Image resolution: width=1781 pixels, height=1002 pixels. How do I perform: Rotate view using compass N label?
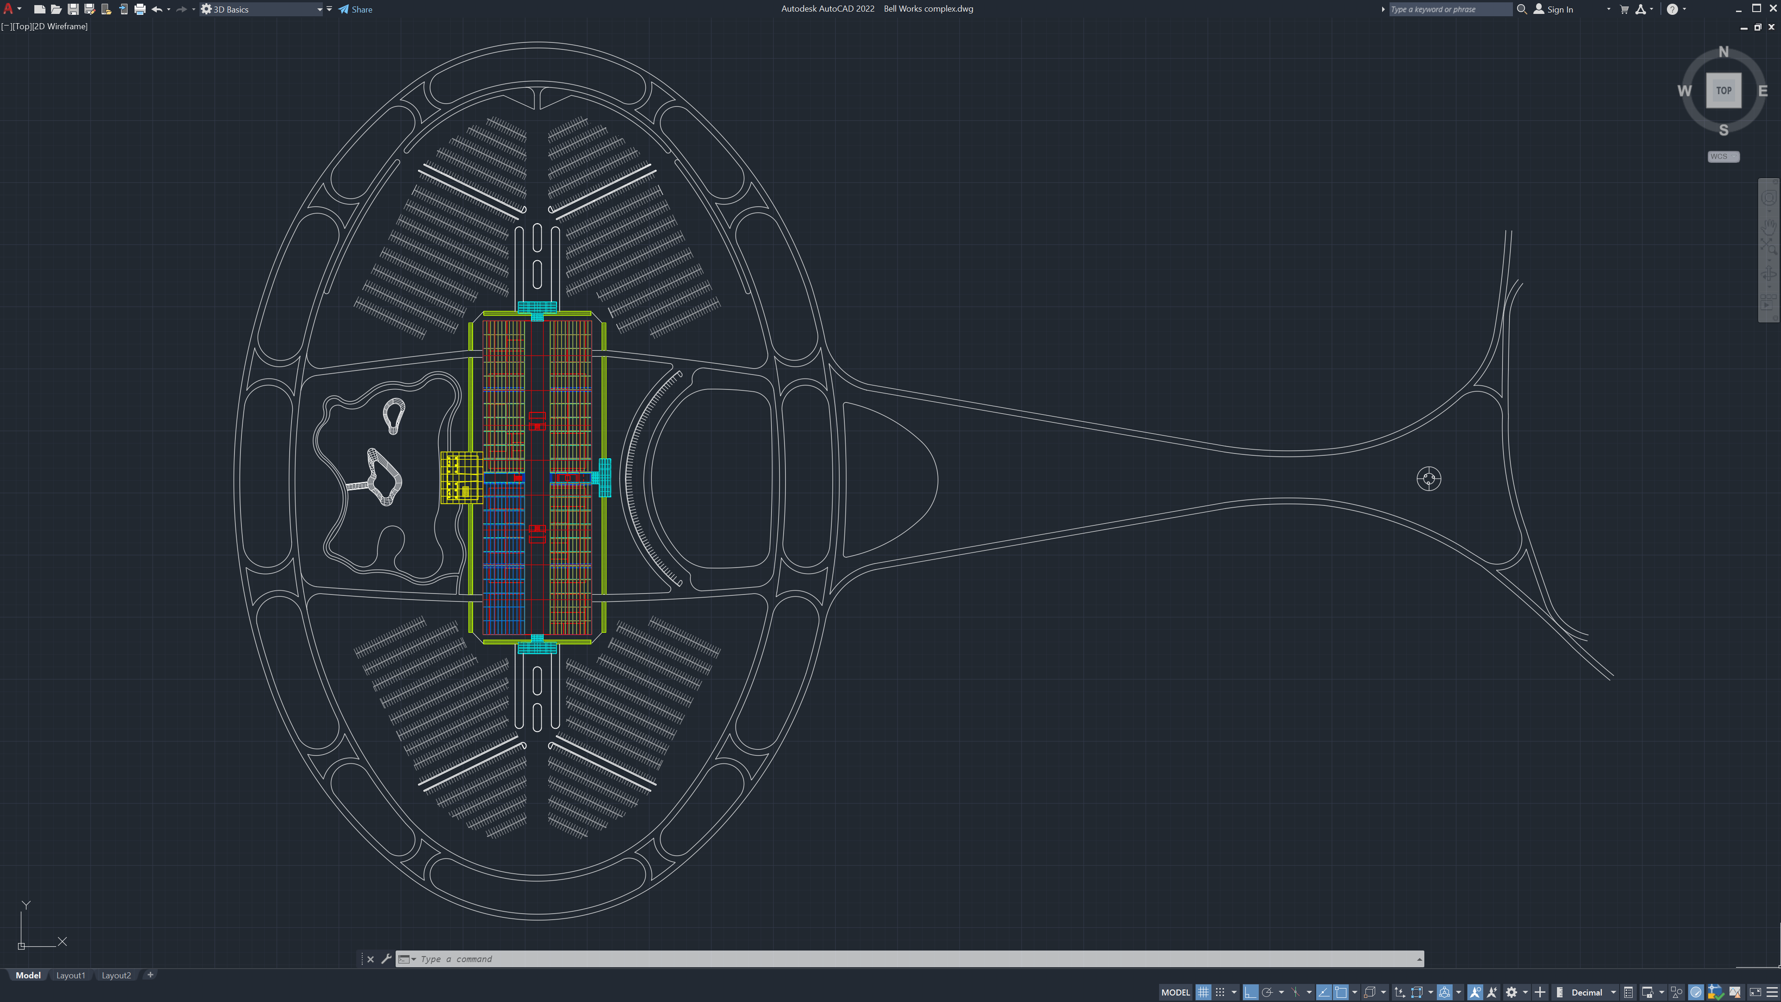click(x=1723, y=52)
